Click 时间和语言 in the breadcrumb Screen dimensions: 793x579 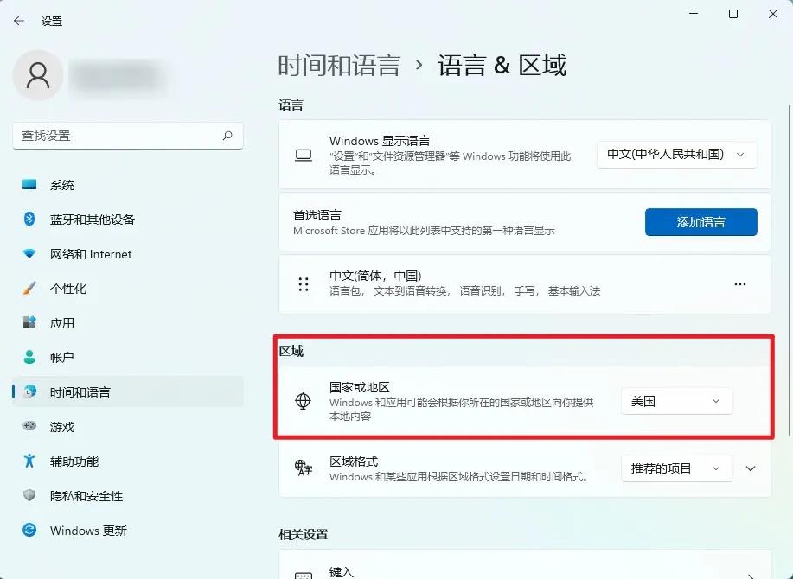click(339, 66)
